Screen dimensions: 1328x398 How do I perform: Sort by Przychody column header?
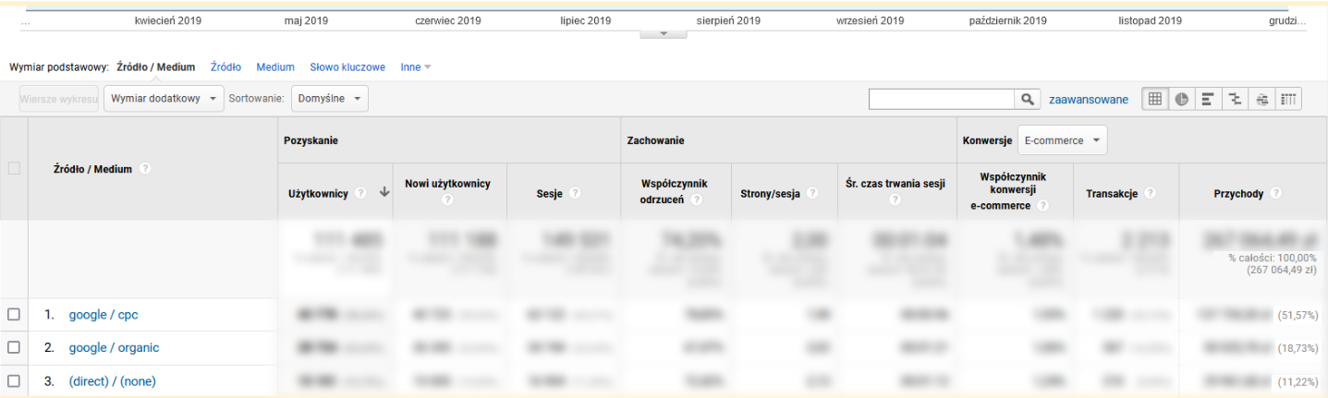pyautogui.click(x=1238, y=193)
